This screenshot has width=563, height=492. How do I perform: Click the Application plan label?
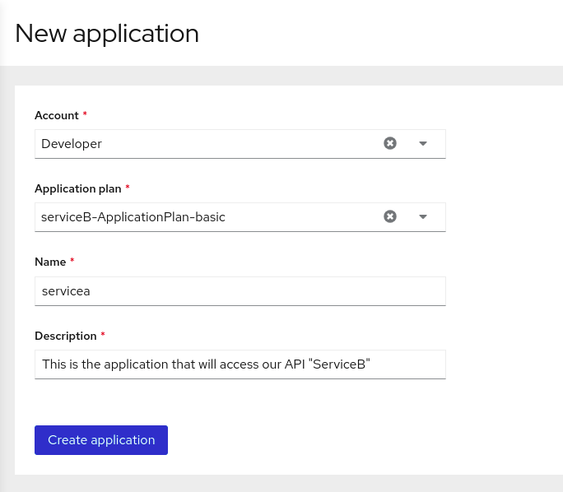pos(78,188)
